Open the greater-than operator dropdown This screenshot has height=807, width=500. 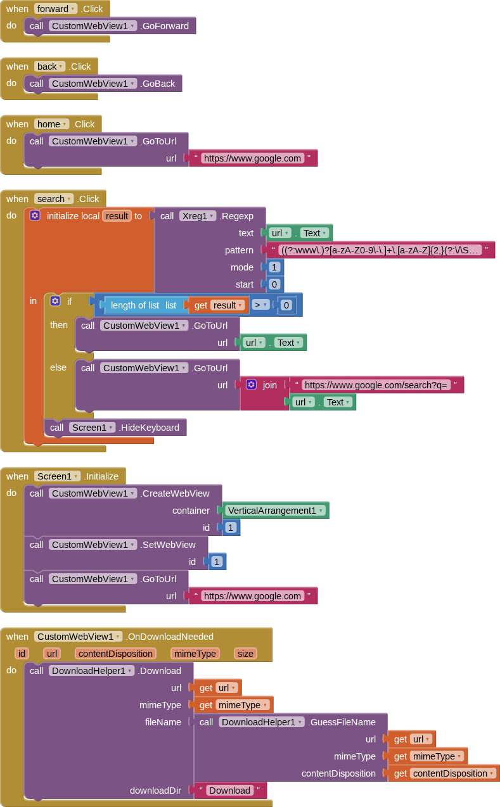266,305
